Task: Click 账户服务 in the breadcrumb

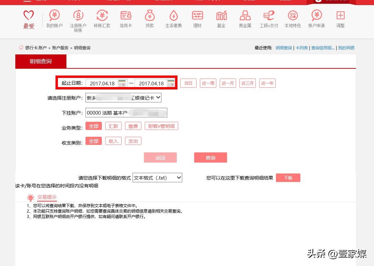Action: pyautogui.click(x=60, y=48)
